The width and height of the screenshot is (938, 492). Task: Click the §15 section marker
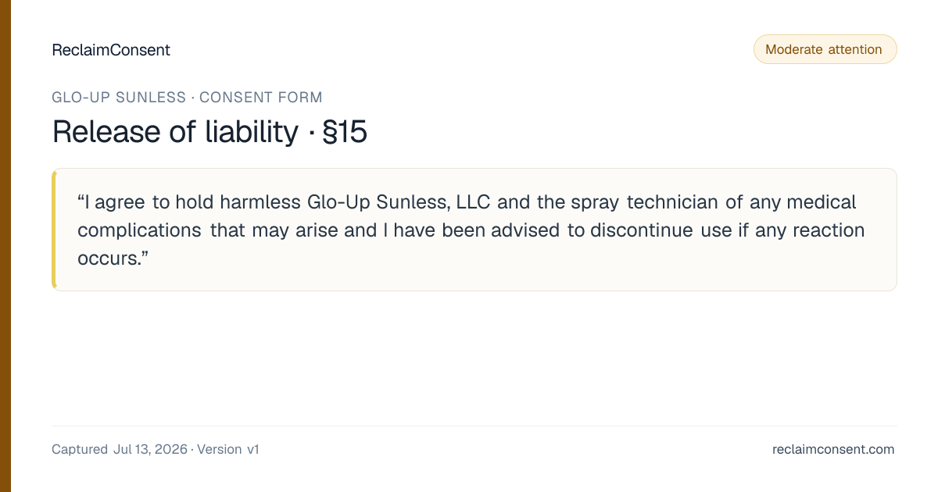point(345,132)
